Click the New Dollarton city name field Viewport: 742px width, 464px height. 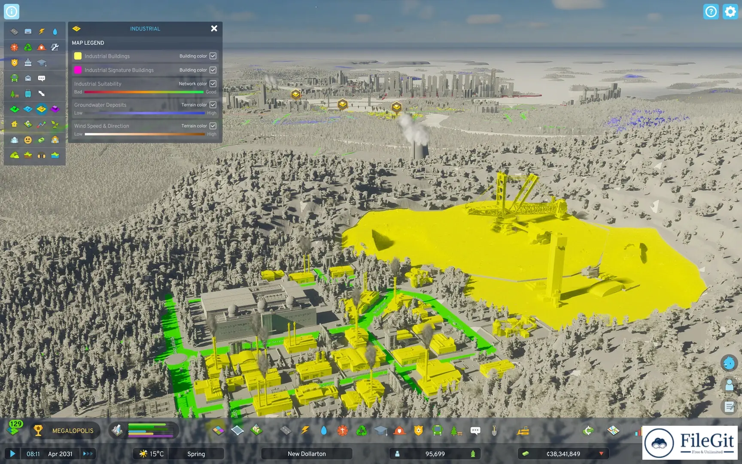coord(307,453)
